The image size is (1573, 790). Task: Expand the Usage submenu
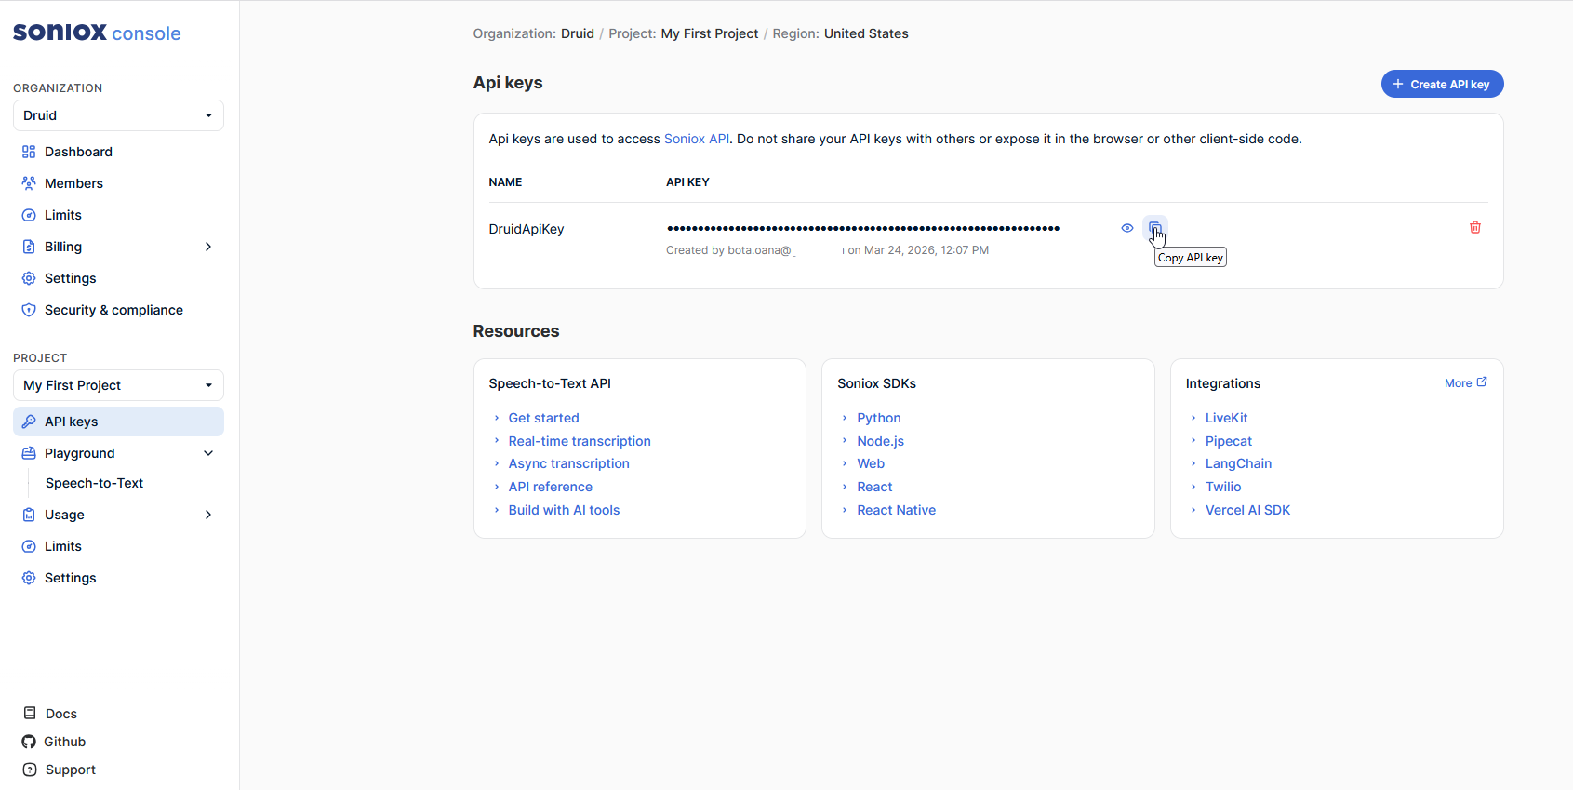(x=208, y=515)
